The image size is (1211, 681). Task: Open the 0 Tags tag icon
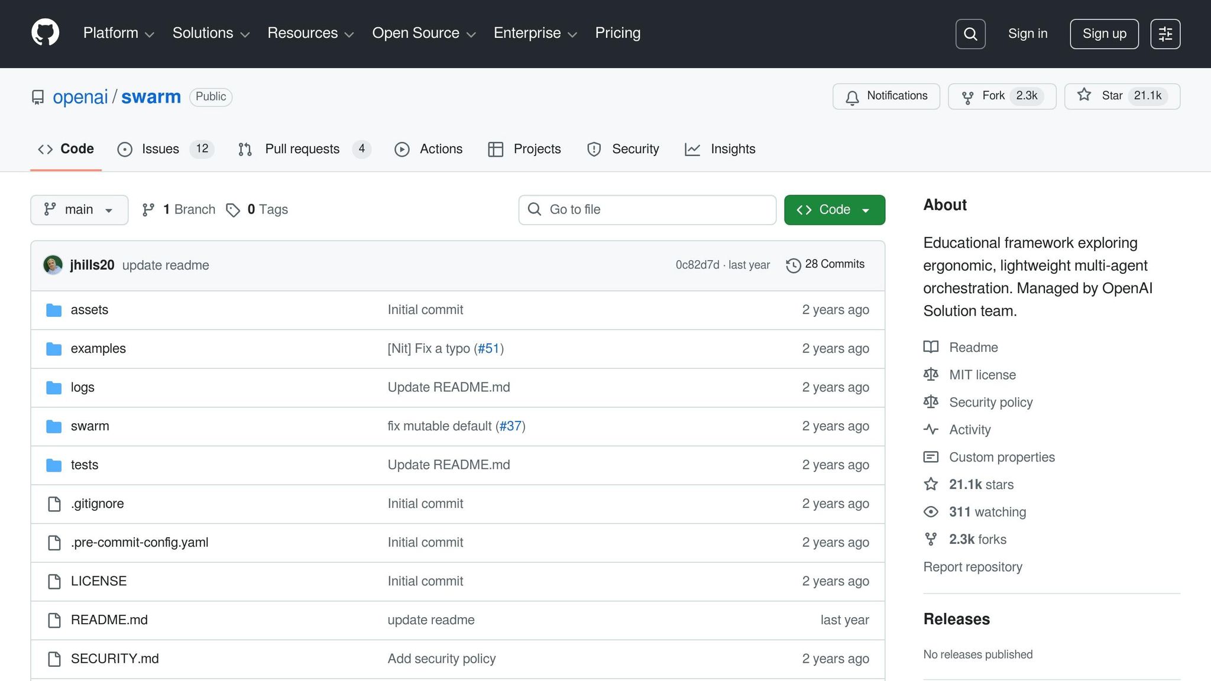(233, 210)
